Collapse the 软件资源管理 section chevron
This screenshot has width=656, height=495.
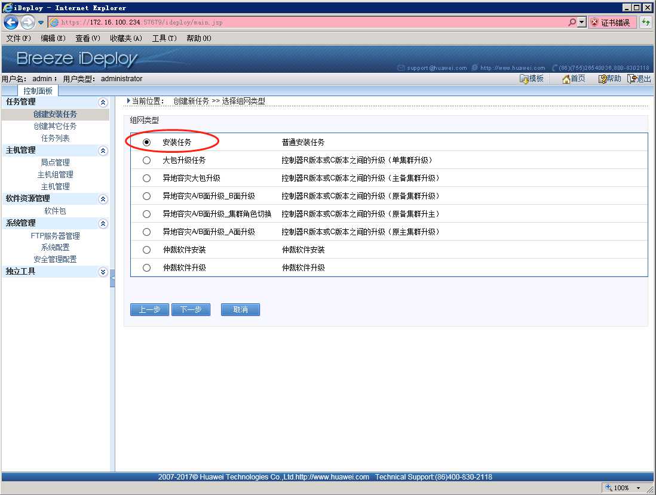click(x=103, y=199)
